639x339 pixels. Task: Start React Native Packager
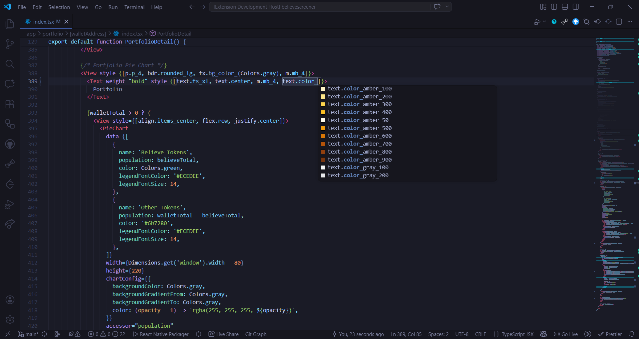click(160, 334)
